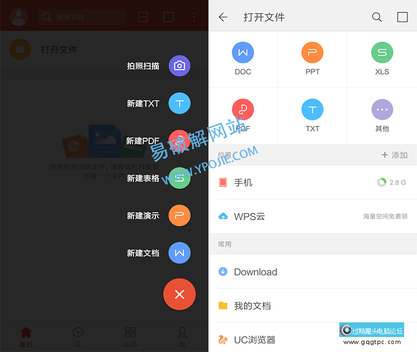Open the Download folder

313,272
